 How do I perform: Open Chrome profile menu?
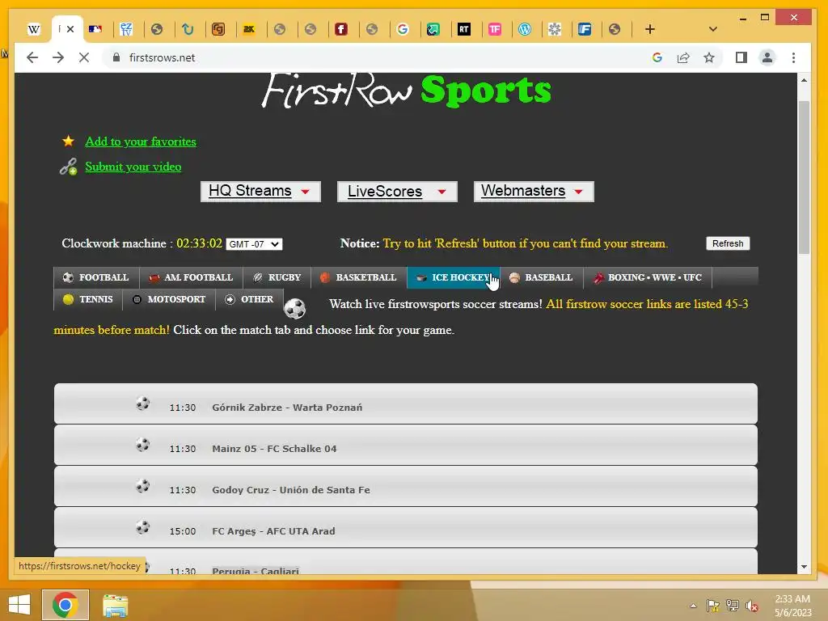tap(767, 57)
